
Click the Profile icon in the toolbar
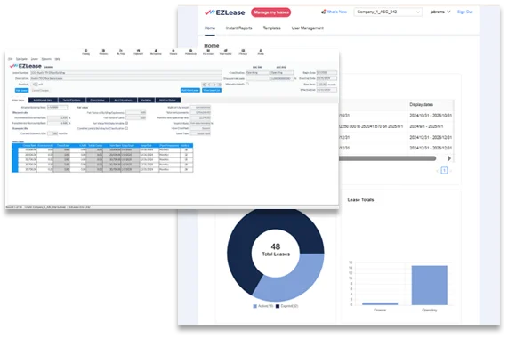261,51
